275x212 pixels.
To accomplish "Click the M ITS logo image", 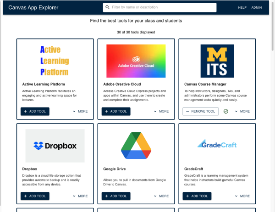I will 217,61.
